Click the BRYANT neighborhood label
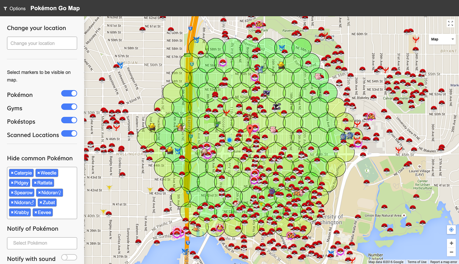The width and height of the screenshot is (459, 264). (449, 51)
